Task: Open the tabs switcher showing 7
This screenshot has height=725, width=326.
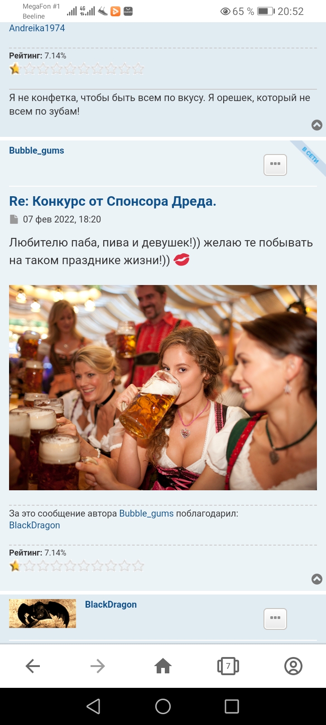Action: pos(228,666)
